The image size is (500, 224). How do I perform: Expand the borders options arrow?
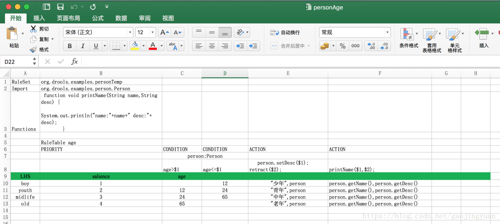[125, 46]
